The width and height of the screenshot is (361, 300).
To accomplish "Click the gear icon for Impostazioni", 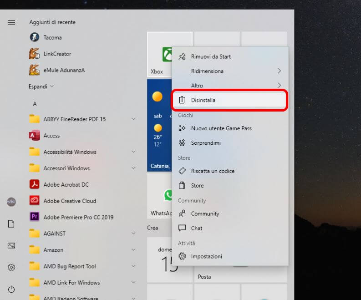I will (x=182, y=256).
